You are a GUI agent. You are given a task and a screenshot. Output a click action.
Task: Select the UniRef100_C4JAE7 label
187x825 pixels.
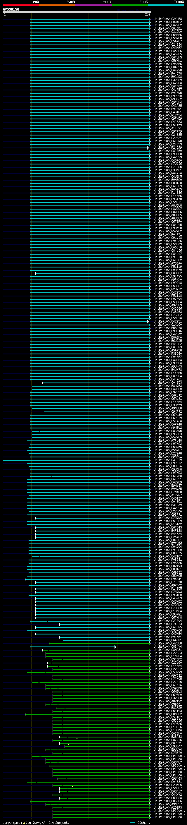click(x=168, y=90)
